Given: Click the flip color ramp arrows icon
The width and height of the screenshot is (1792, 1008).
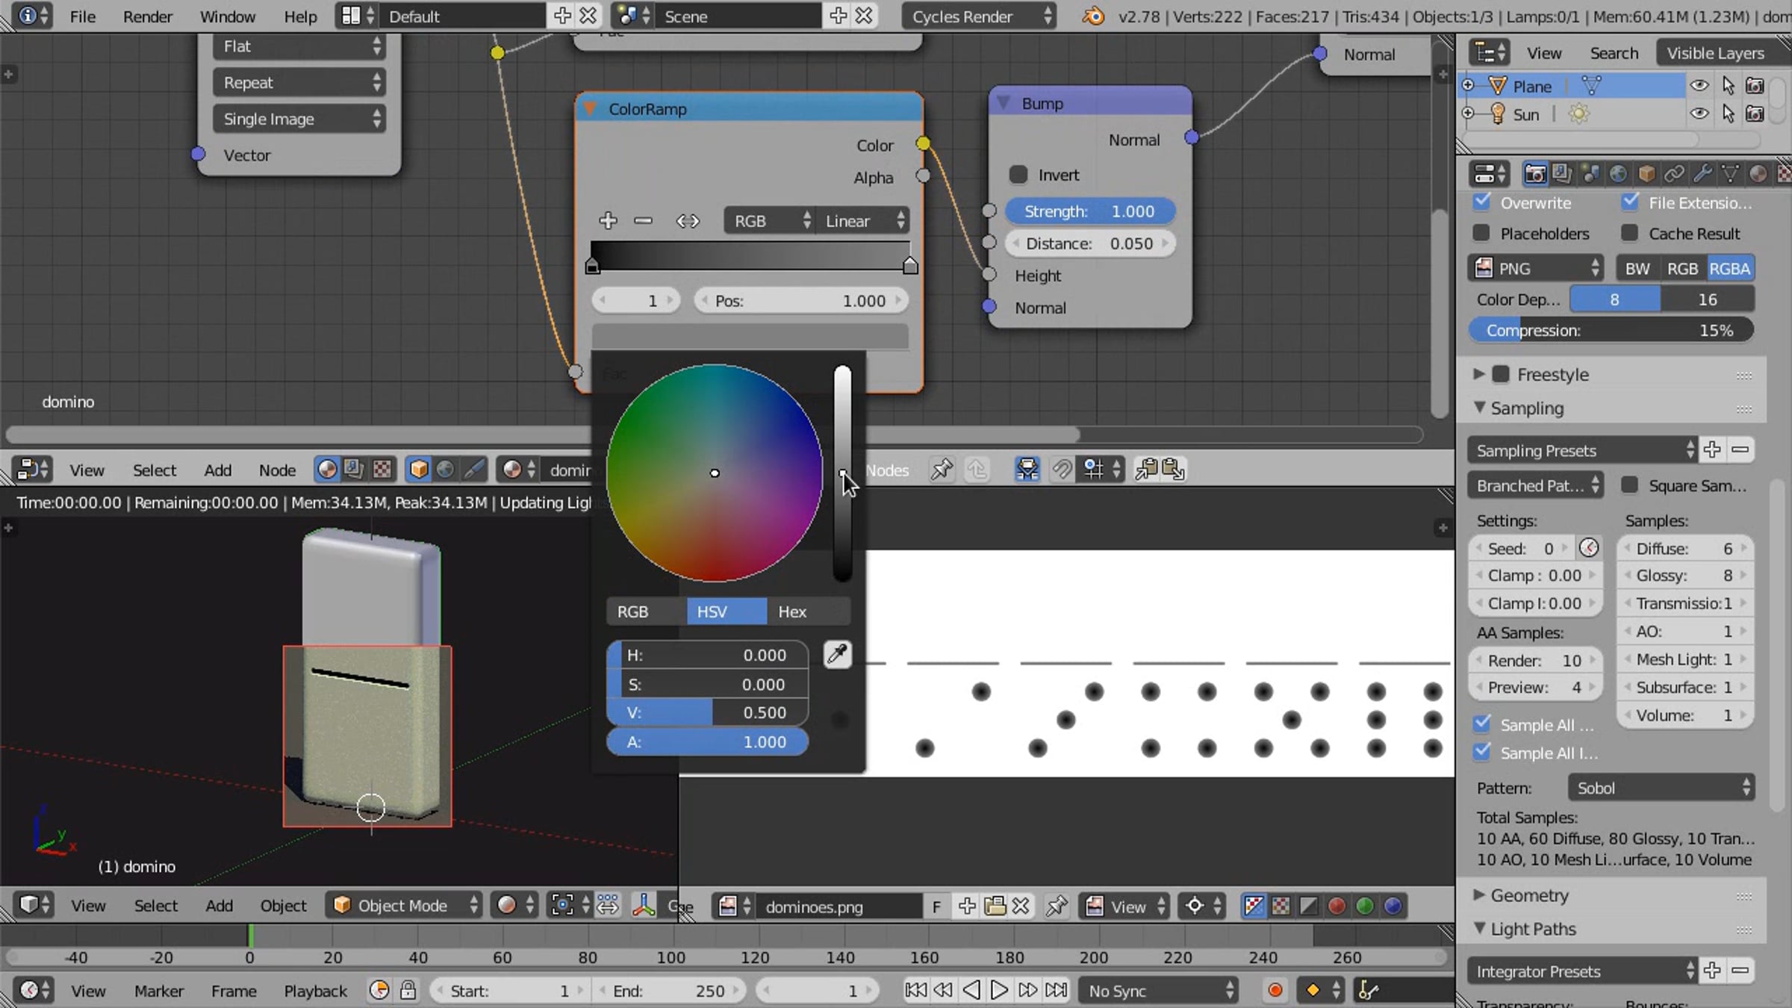Looking at the screenshot, I should pyautogui.click(x=687, y=221).
